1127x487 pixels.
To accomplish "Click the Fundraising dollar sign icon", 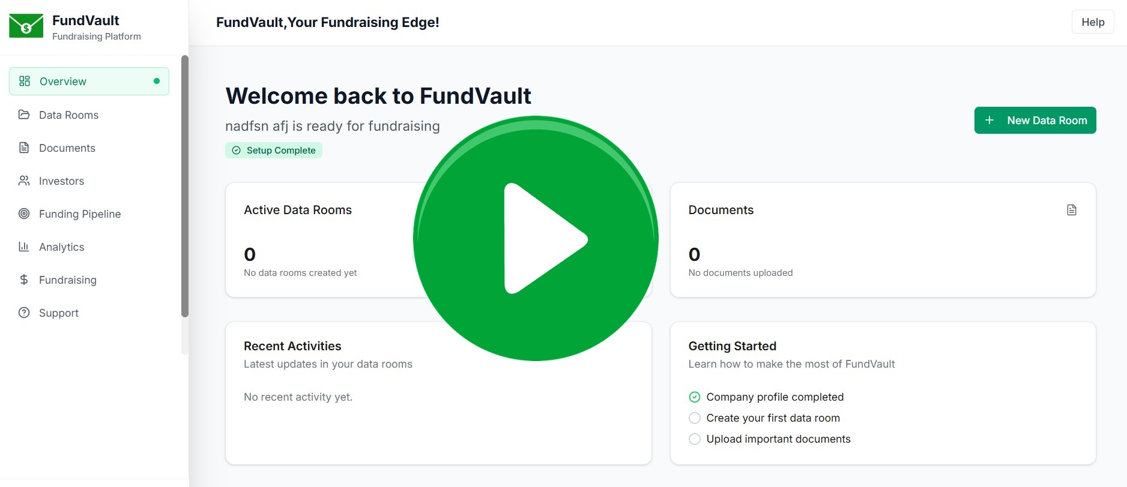I will point(24,279).
